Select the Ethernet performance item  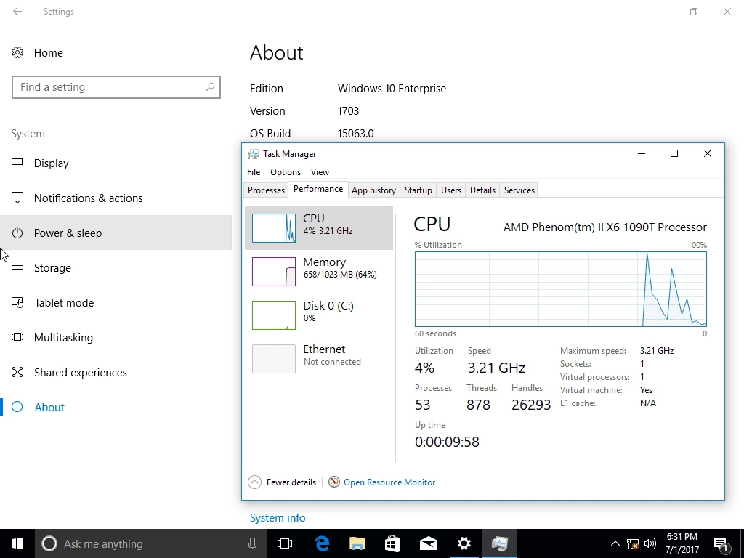(x=319, y=359)
